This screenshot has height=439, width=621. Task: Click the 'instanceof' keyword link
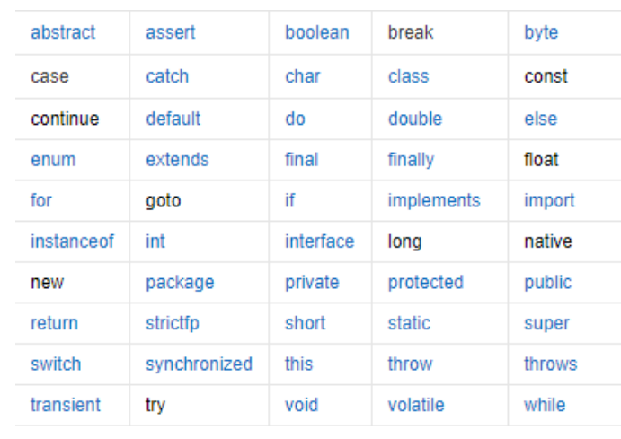[72, 241]
